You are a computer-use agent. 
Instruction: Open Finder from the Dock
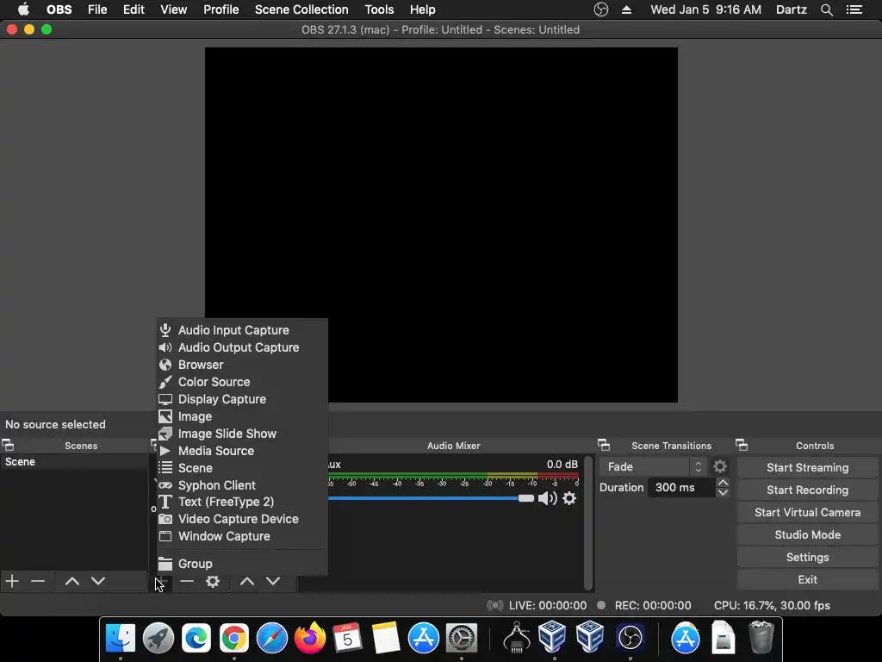point(121,638)
